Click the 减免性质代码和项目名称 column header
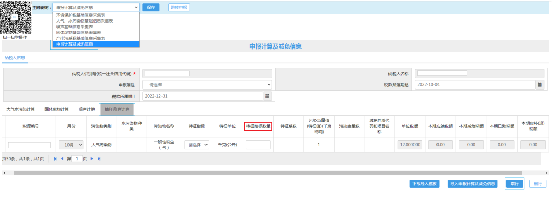The width and height of the screenshot is (552, 201). coord(379,126)
